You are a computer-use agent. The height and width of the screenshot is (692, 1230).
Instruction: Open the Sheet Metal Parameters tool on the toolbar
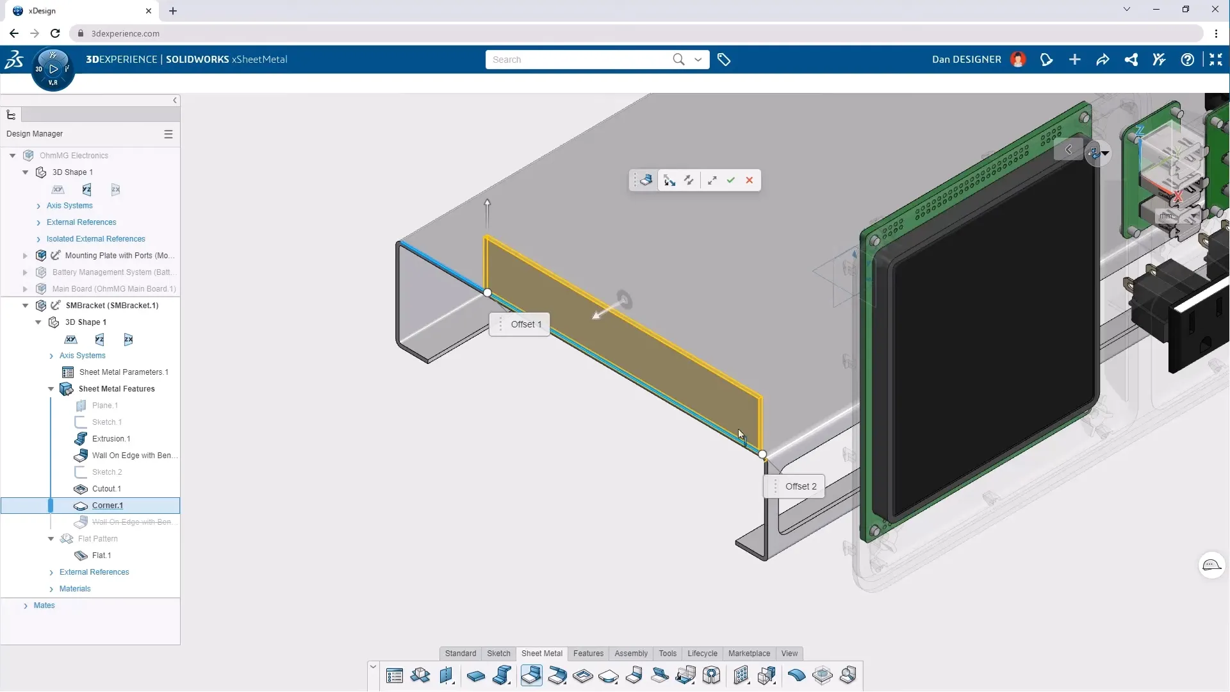click(395, 675)
